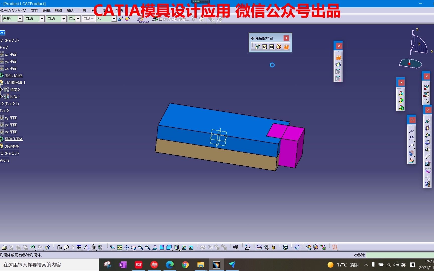Click the grid array icon in bottom toolbar

click(x=335, y=247)
